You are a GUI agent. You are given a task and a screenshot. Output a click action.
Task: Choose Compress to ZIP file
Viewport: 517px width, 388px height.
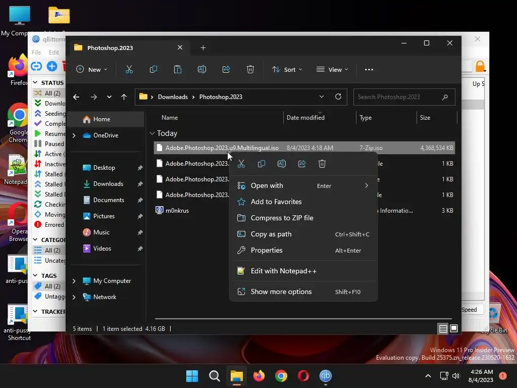[303, 218]
